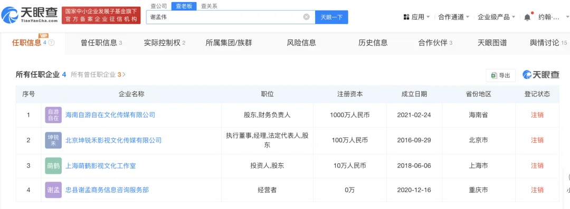Click the 省份地区 column header
Viewport: 570px width, 209px height.
479,94
